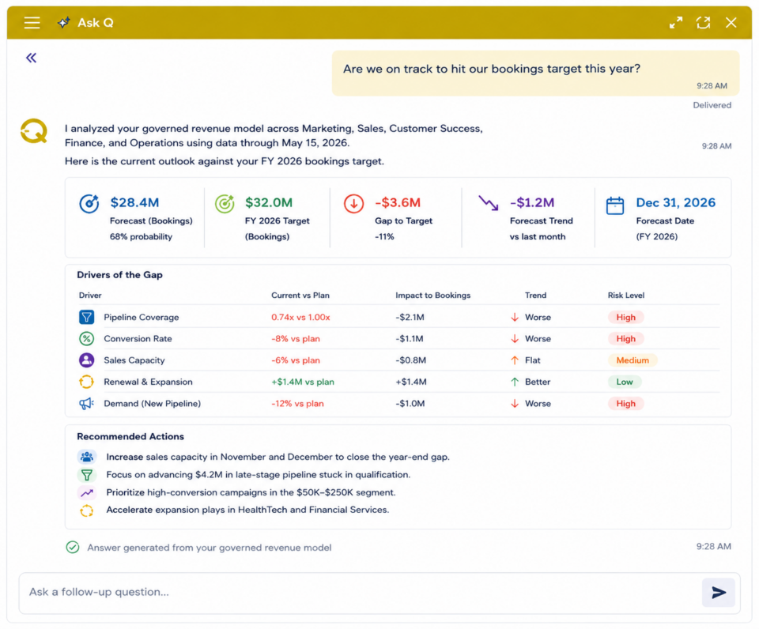Click the Forecast Bookings target icon
Image resolution: width=759 pixels, height=629 pixels.
(x=89, y=204)
